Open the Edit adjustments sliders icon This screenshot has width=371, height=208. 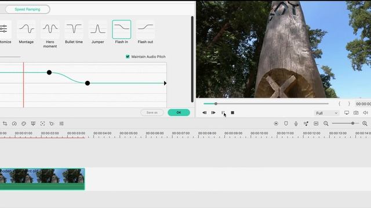click(61, 124)
